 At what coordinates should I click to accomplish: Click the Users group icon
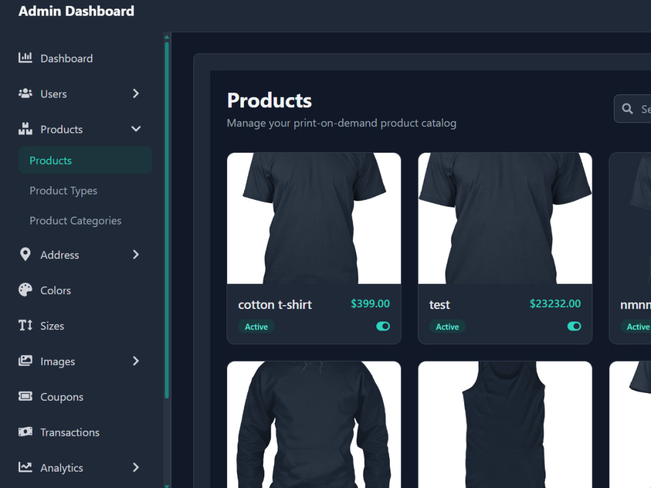pyautogui.click(x=25, y=93)
